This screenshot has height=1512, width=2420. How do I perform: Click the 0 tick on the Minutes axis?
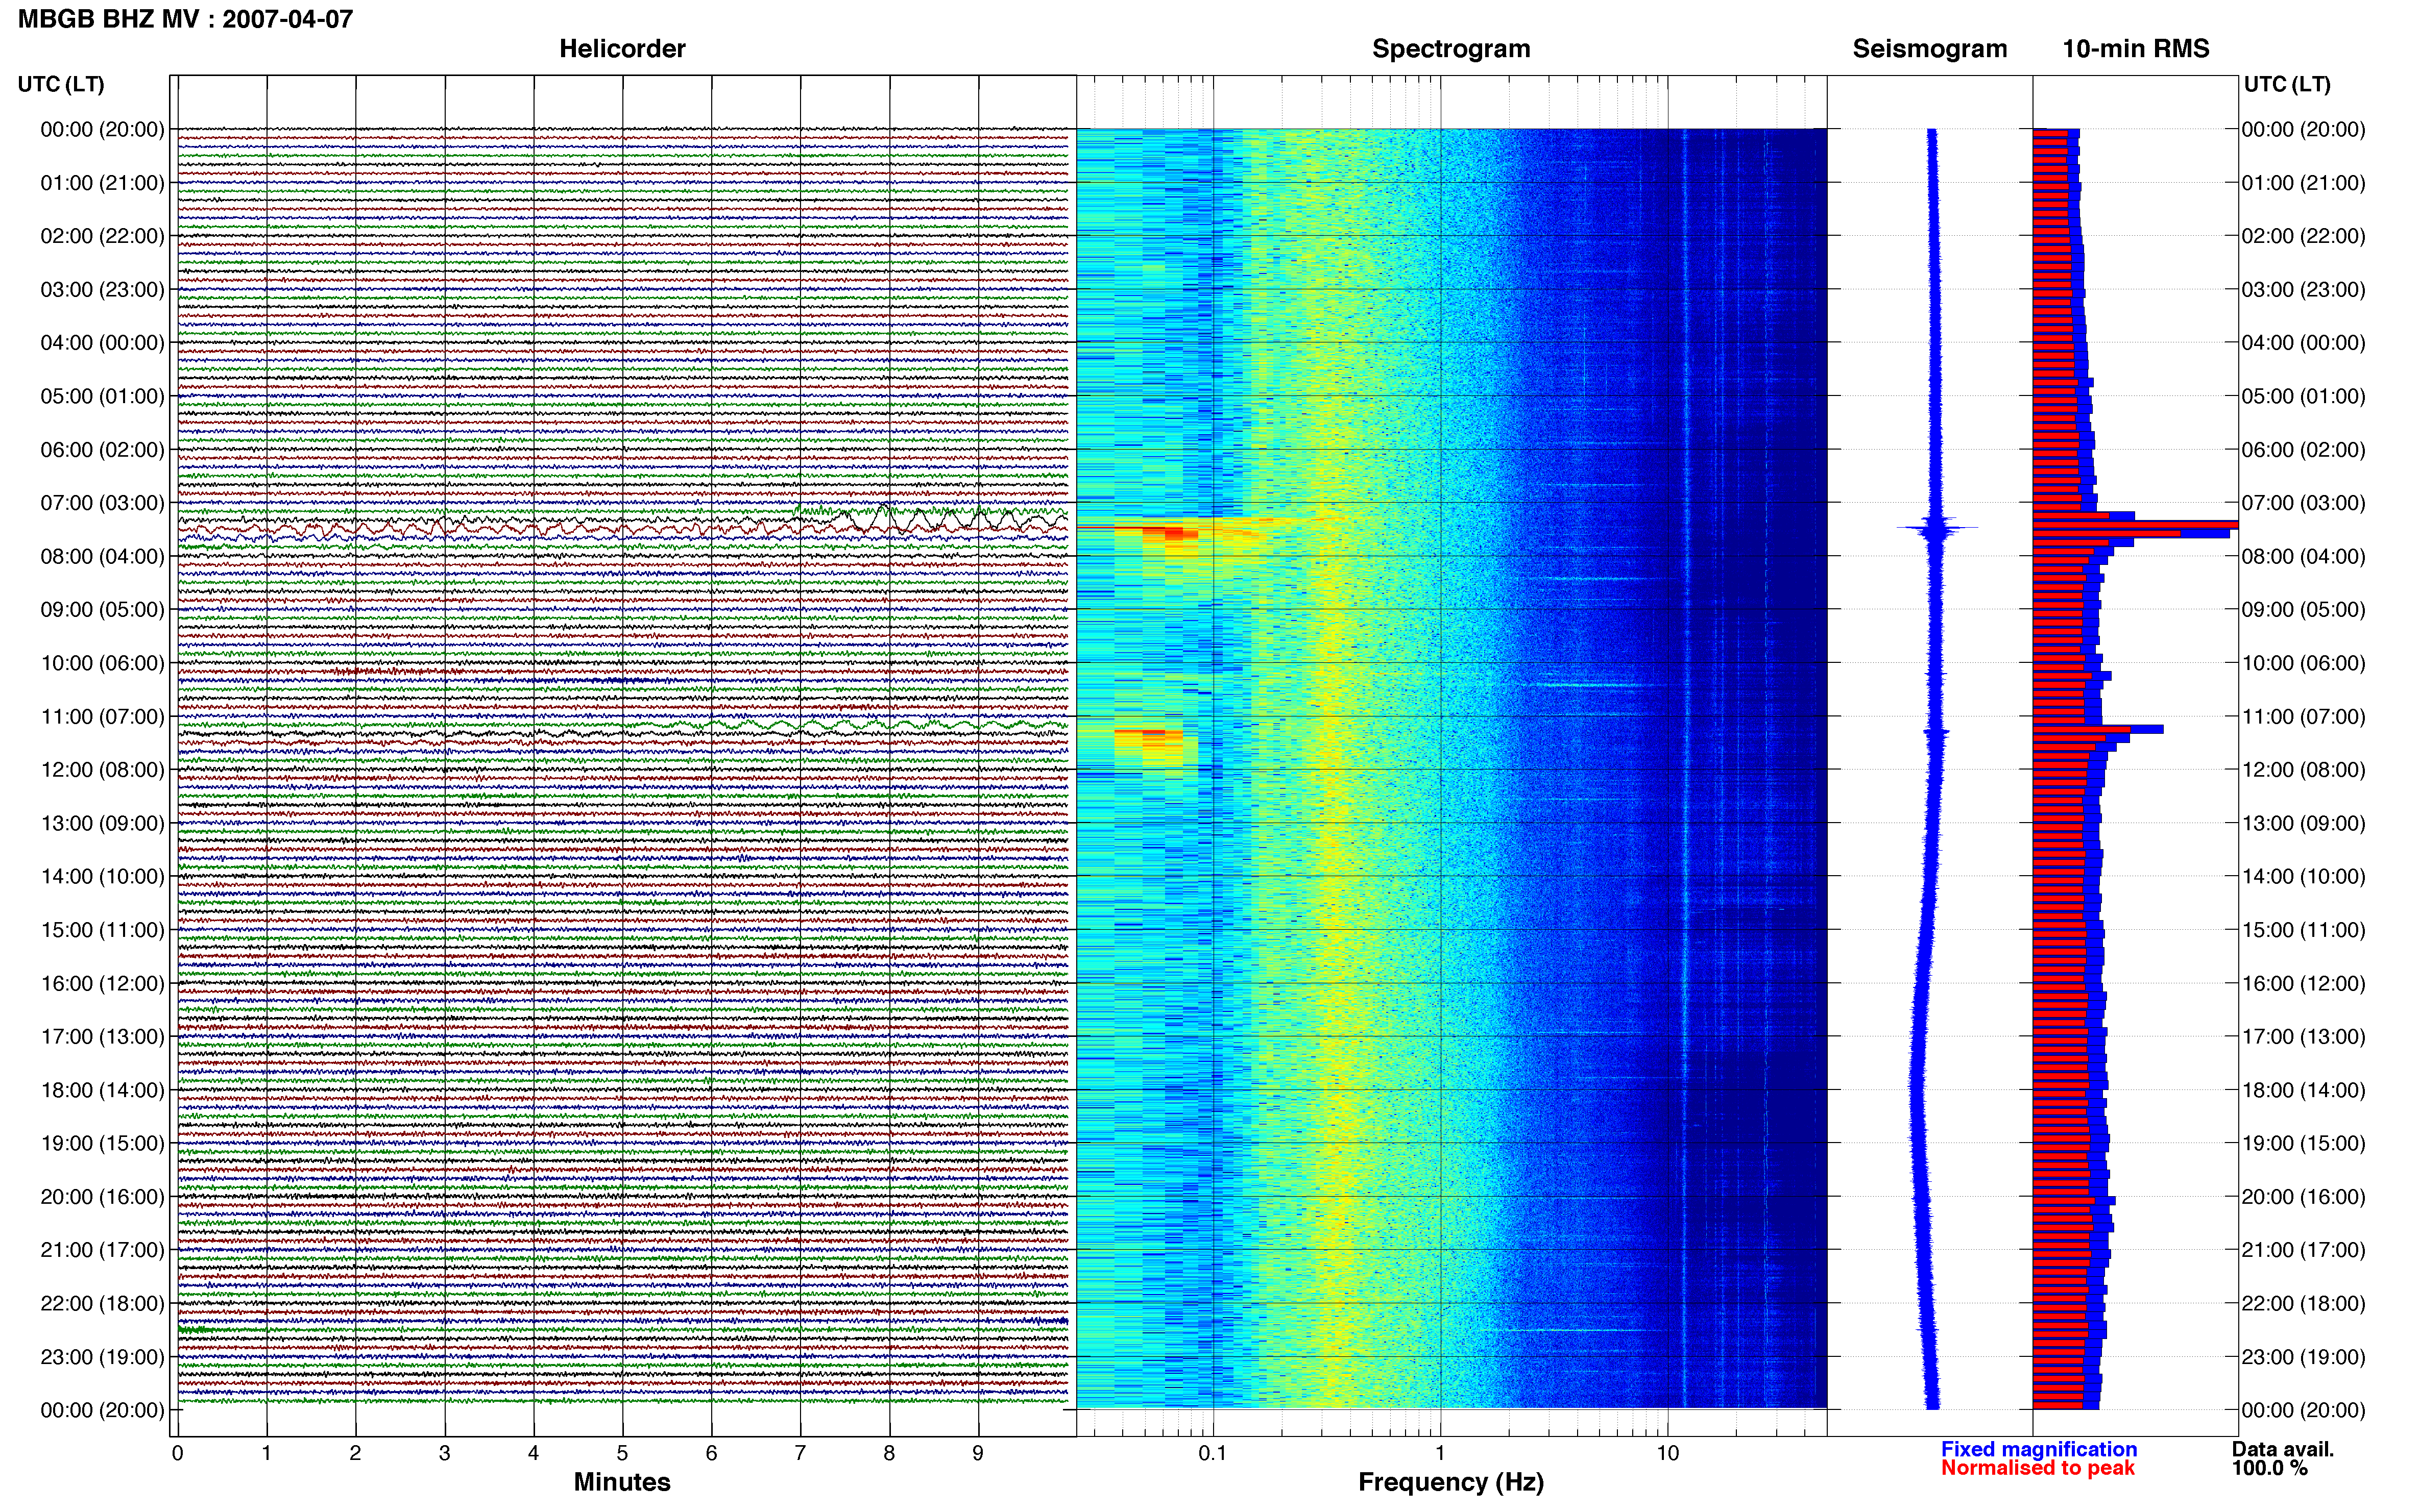pyautogui.click(x=177, y=1453)
